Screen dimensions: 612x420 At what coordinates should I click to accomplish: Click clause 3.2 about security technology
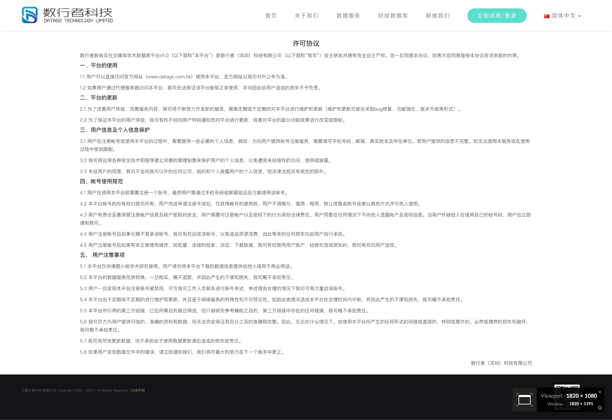tap(206, 160)
